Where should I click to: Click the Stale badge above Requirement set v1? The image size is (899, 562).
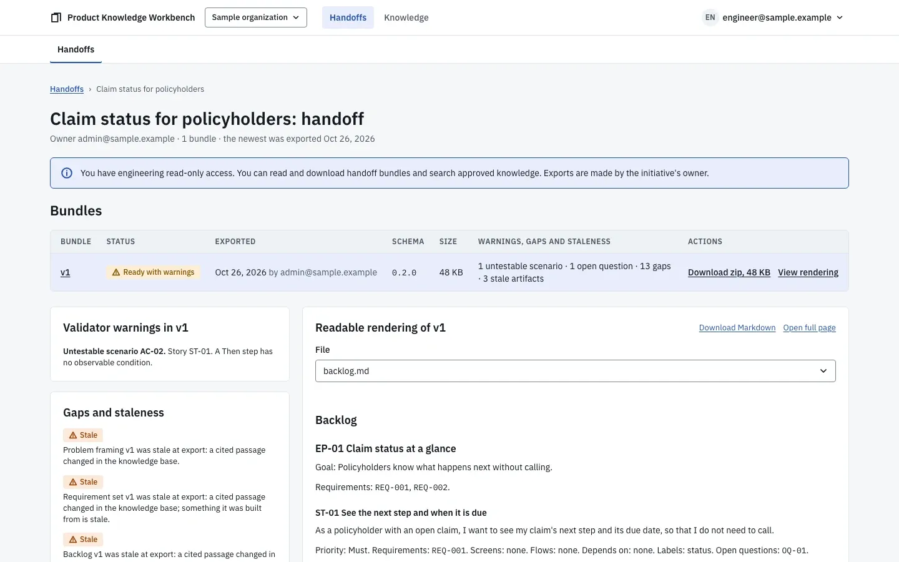tap(83, 482)
